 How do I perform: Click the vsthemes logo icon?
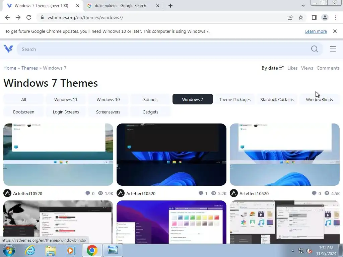tap(8, 49)
